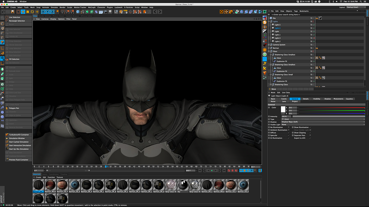
Task: Switch to the Visibility tab
Action: (x=317, y=99)
